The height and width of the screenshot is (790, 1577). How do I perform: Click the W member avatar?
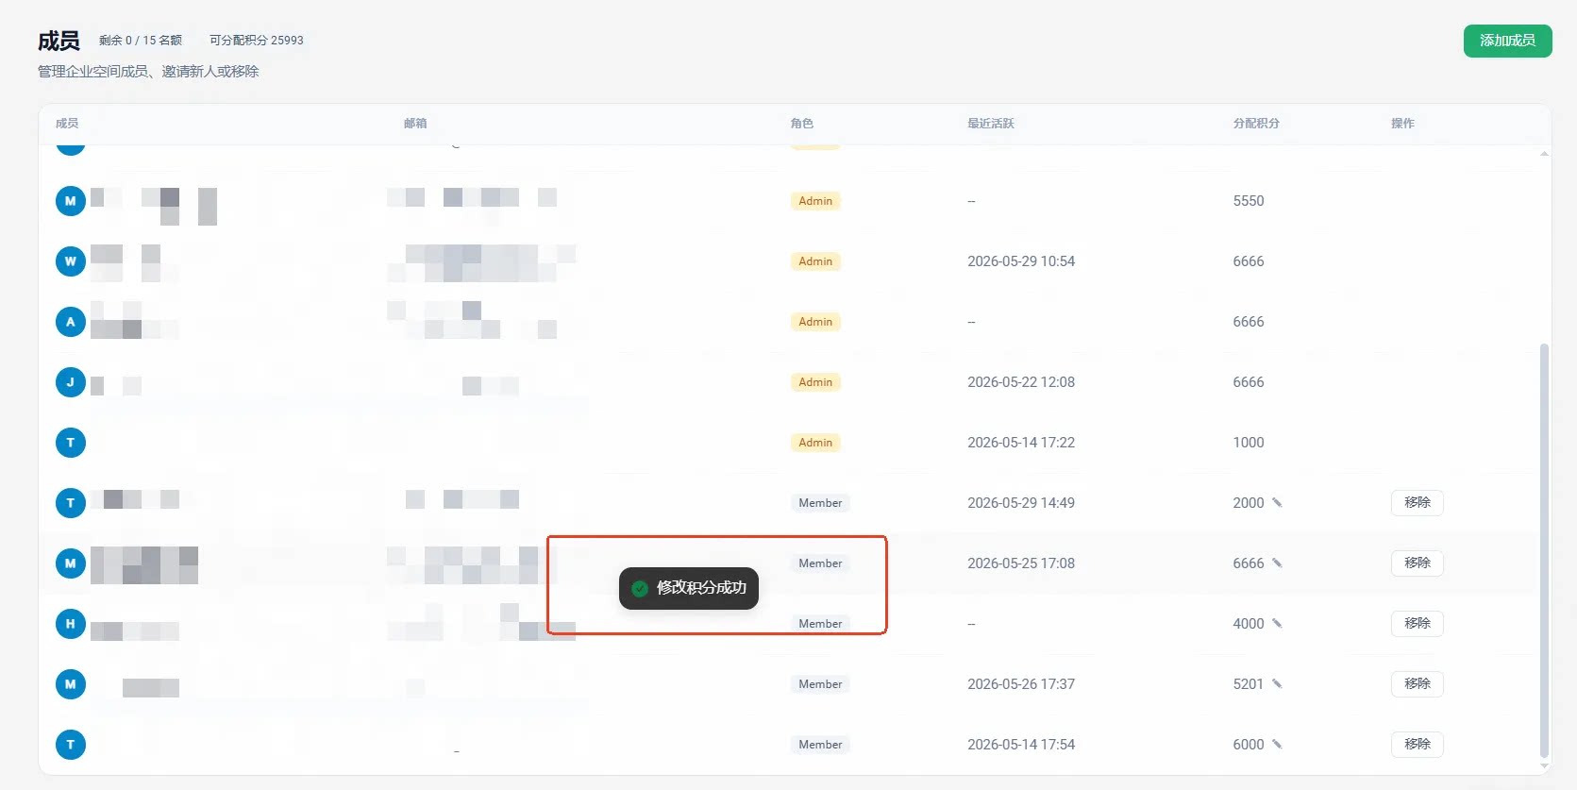(x=71, y=261)
